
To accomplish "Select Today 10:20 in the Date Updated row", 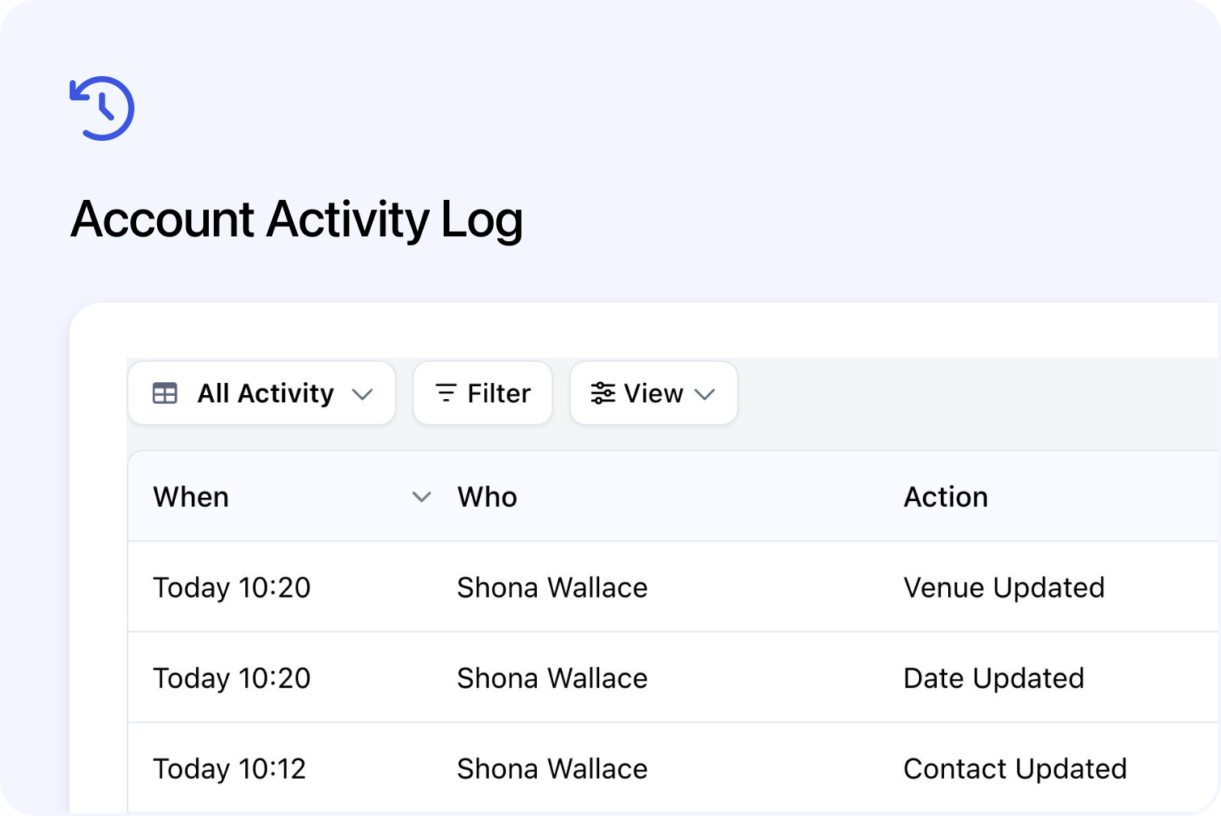I will point(232,678).
